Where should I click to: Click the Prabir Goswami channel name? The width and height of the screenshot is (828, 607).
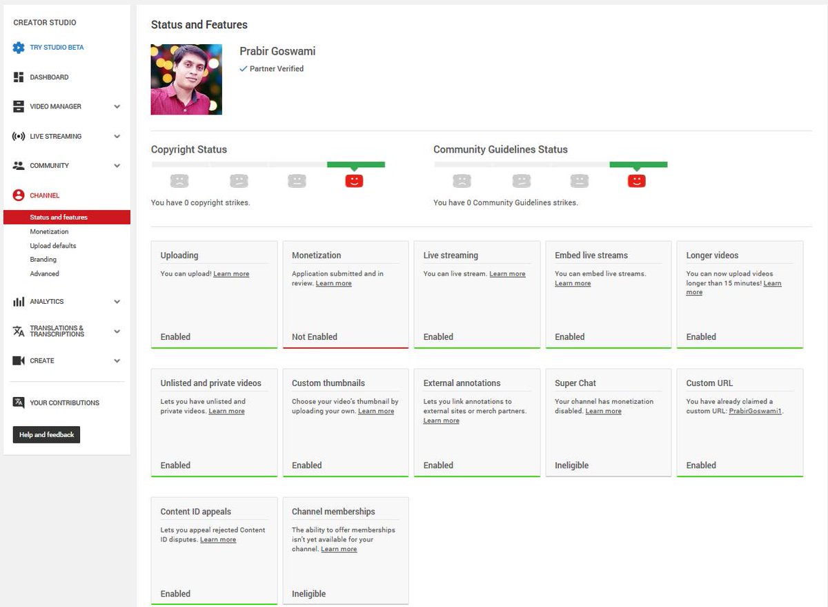click(277, 52)
